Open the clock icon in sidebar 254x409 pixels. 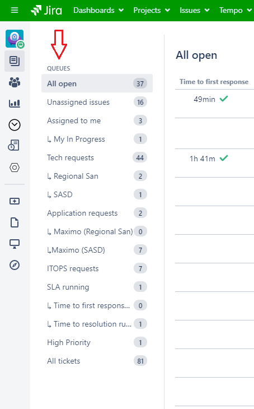pos(15,125)
